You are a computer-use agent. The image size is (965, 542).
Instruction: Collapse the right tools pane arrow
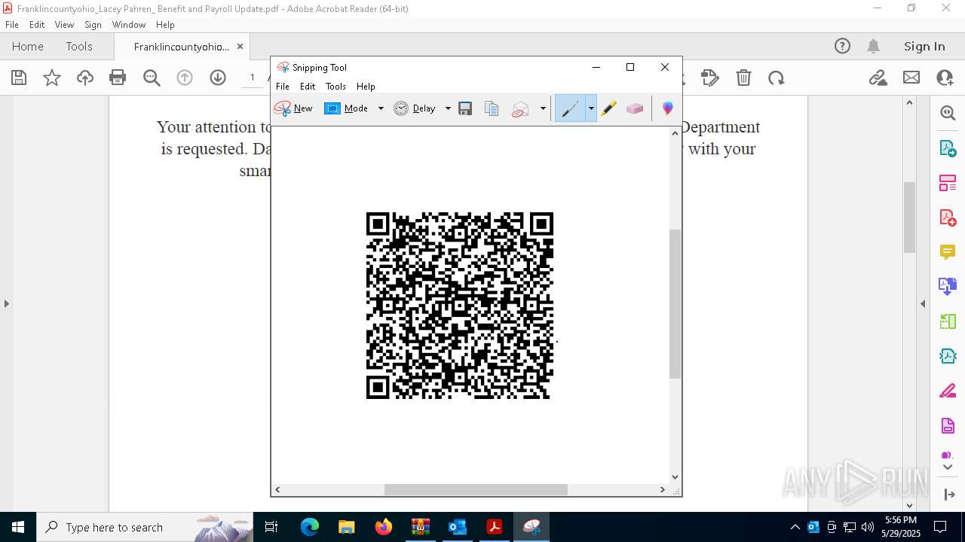pos(923,304)
